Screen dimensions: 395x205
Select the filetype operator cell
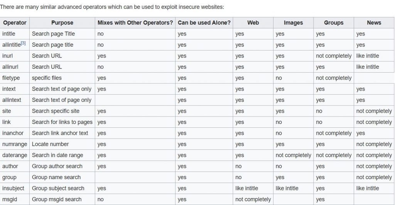(x=15, y=78)
